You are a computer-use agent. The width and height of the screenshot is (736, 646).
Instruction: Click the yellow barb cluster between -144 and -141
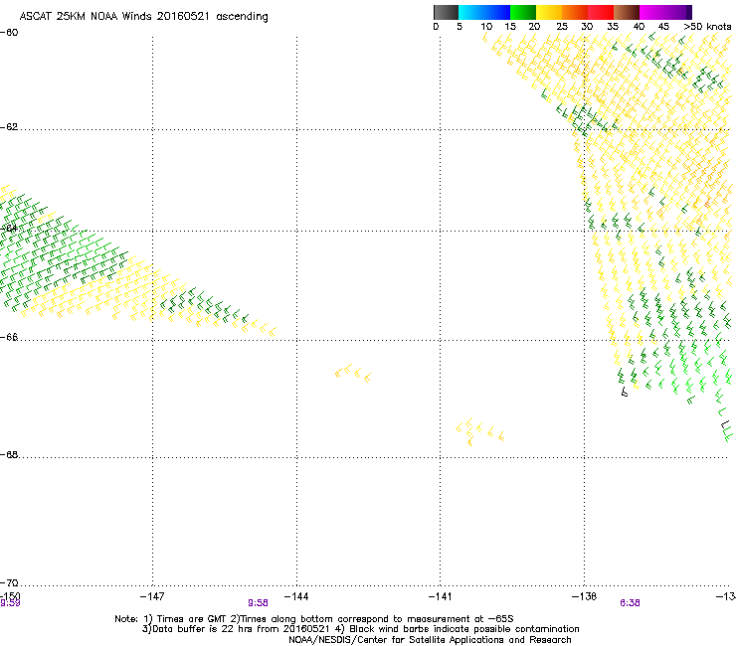coord(353,373)
